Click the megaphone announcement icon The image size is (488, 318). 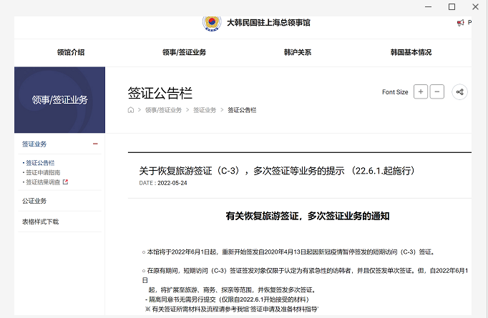[x=460, y=23]
